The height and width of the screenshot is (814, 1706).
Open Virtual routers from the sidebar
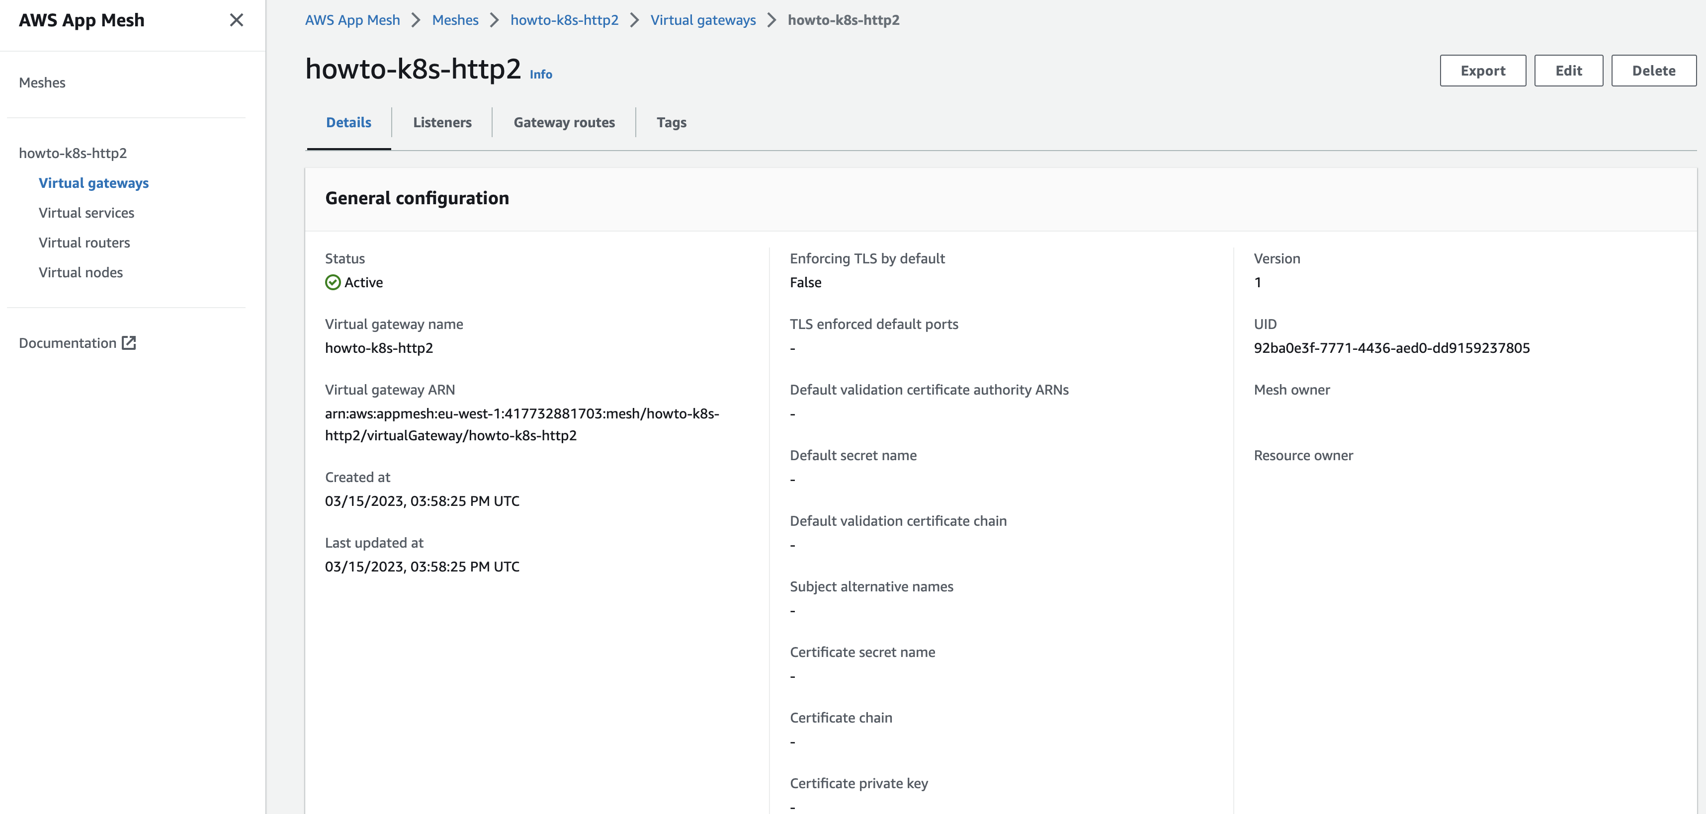84,243
